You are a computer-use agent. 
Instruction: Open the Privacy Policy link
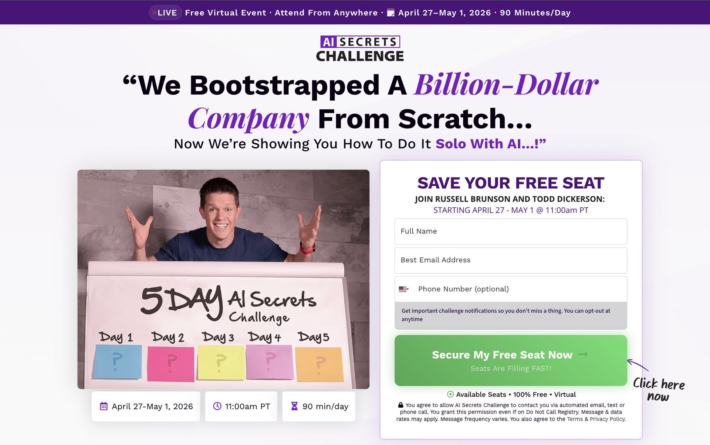tap(608, 419)
